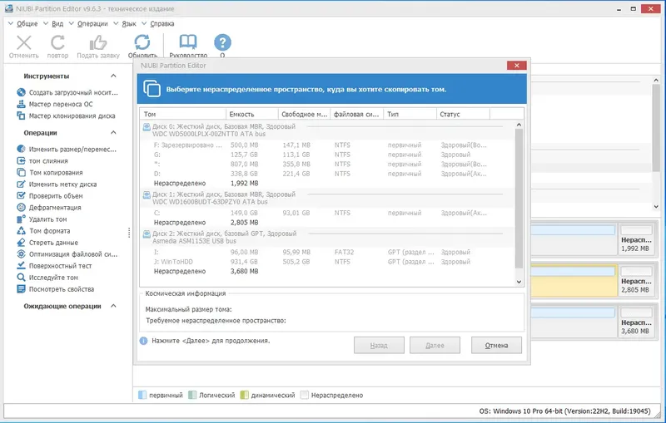This screenshot has height=423, width=666.
Task: Click the Мастер клонирования диска icon
Action: 22,116
